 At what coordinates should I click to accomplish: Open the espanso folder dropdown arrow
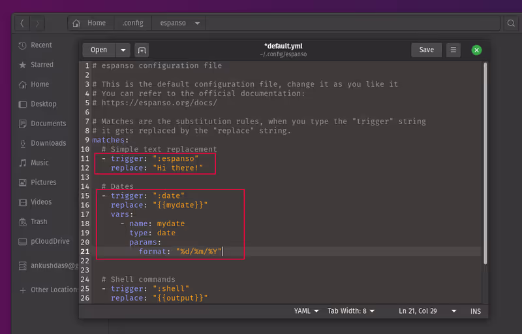pyautogui.click(x=197, y=24)
